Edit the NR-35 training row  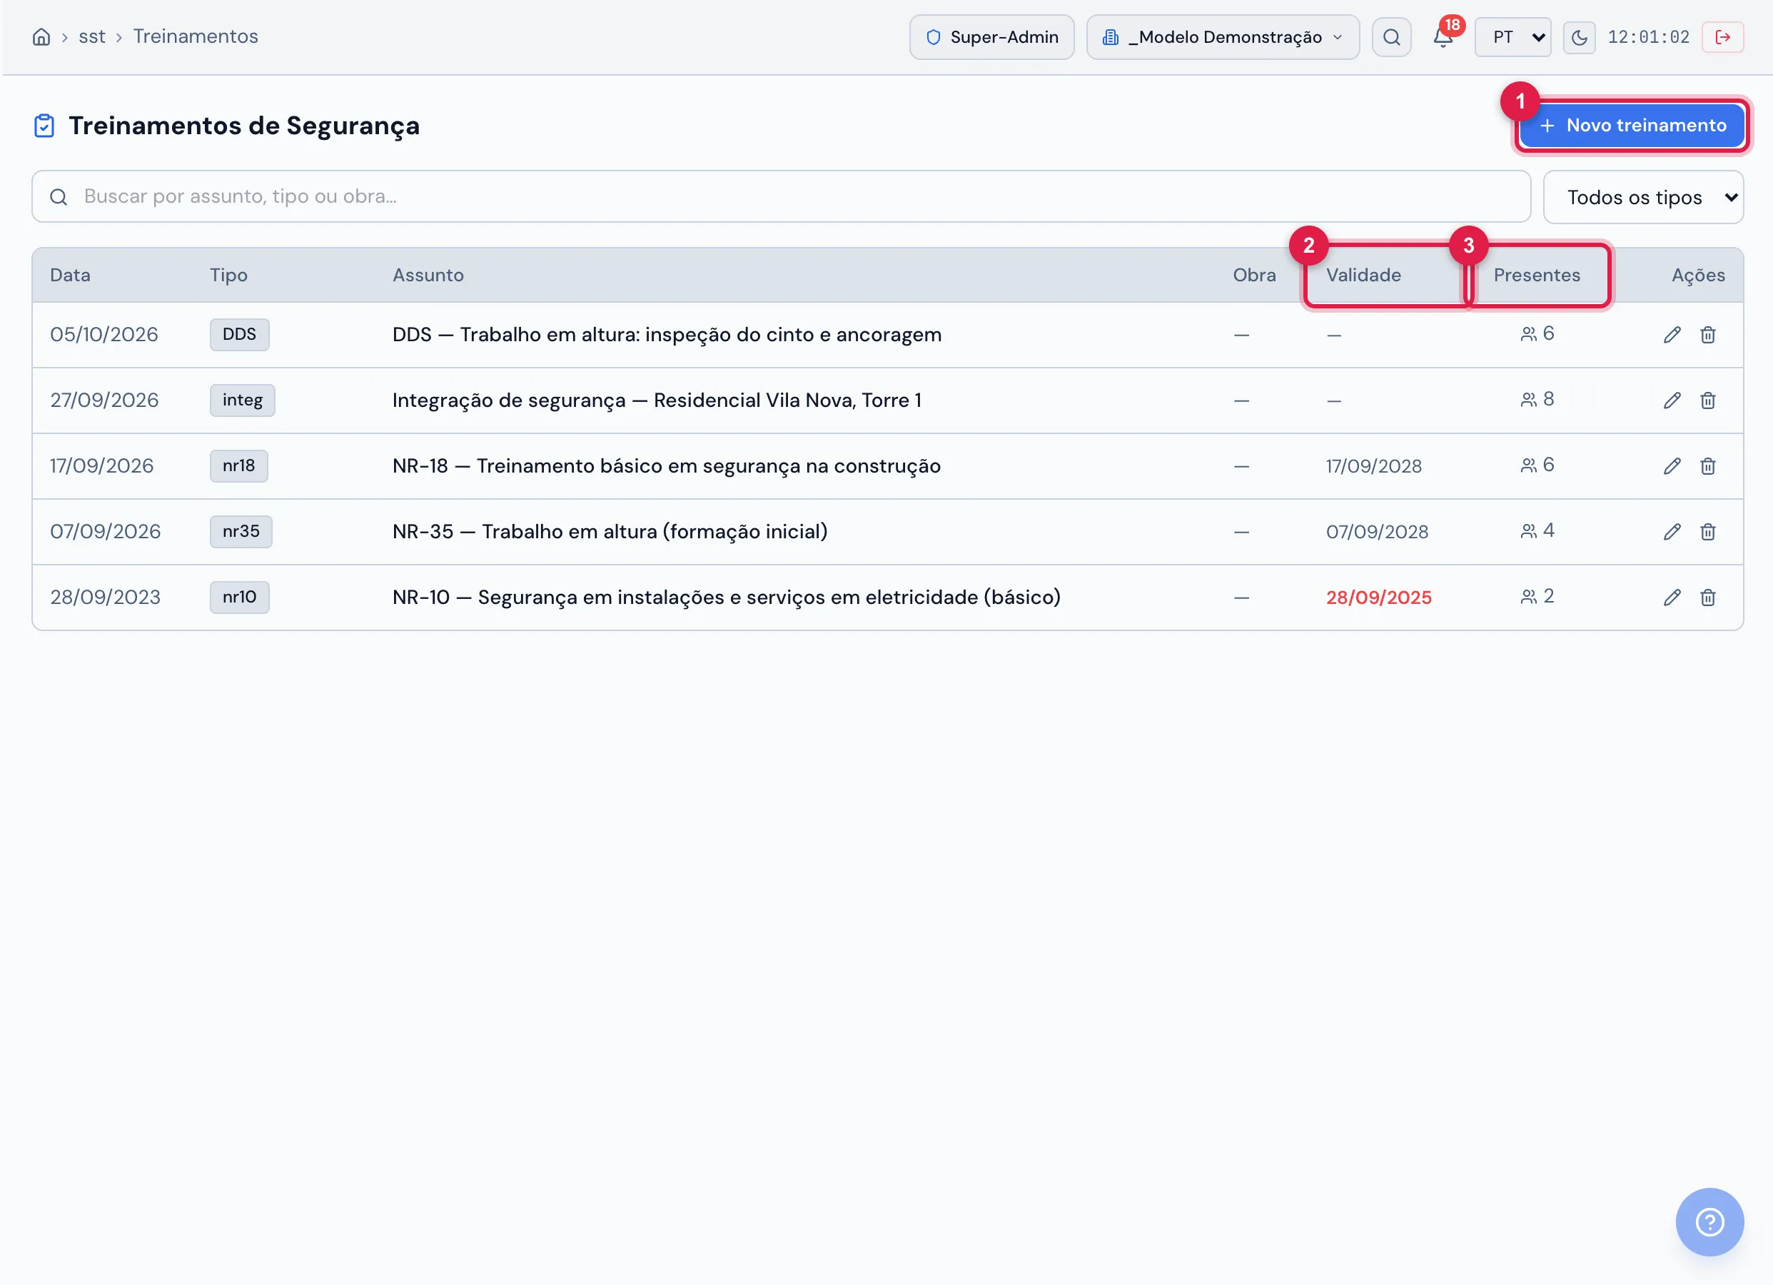click(x=1672, y=532)
